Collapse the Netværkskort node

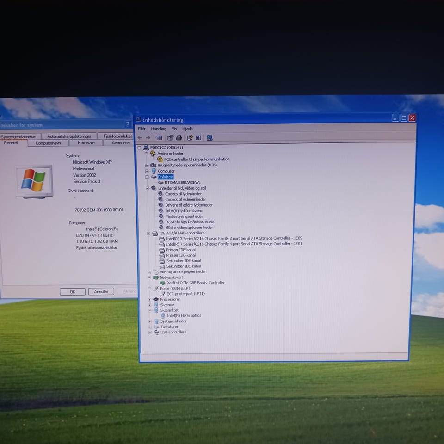[149, 277]
